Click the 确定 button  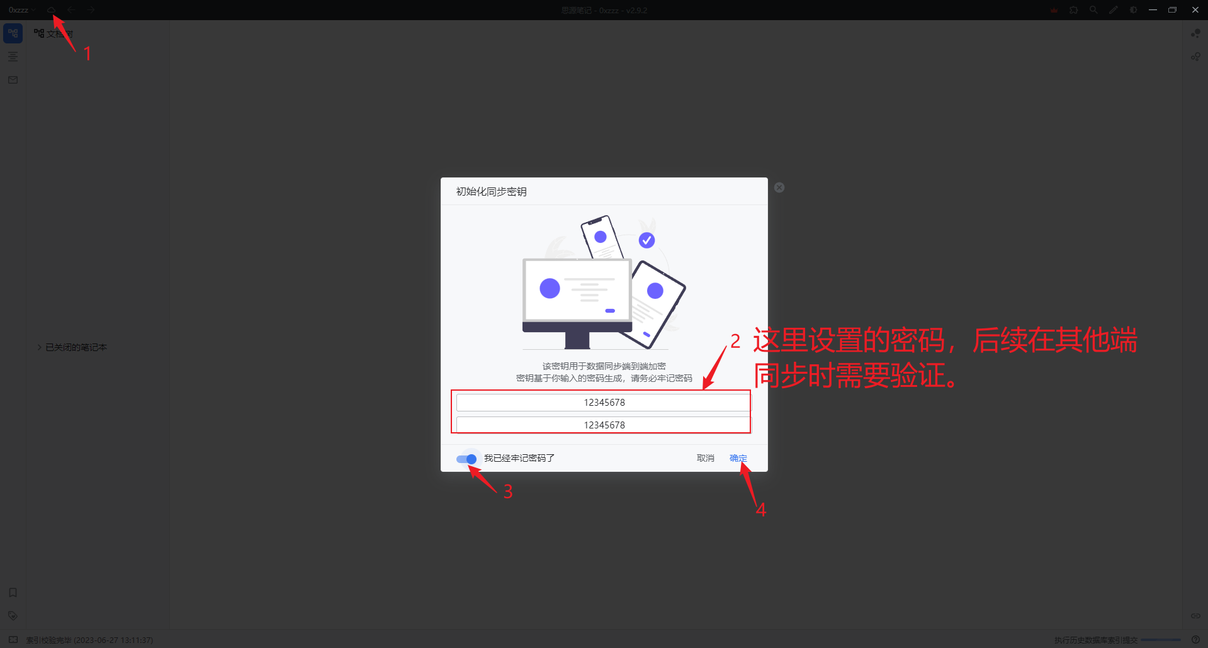pos(738,459)
